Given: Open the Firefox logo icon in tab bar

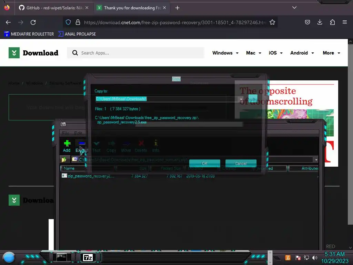Looking at the screenshot, I should 7,8.
